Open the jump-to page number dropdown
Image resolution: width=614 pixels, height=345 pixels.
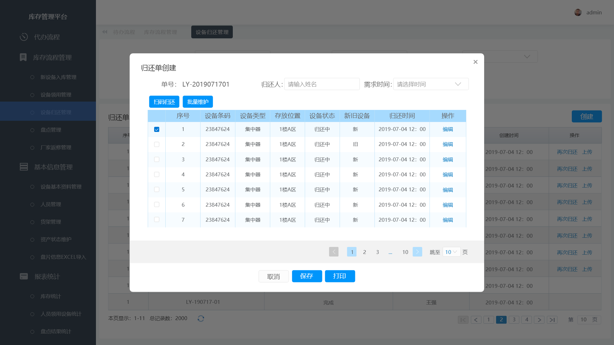451,252
